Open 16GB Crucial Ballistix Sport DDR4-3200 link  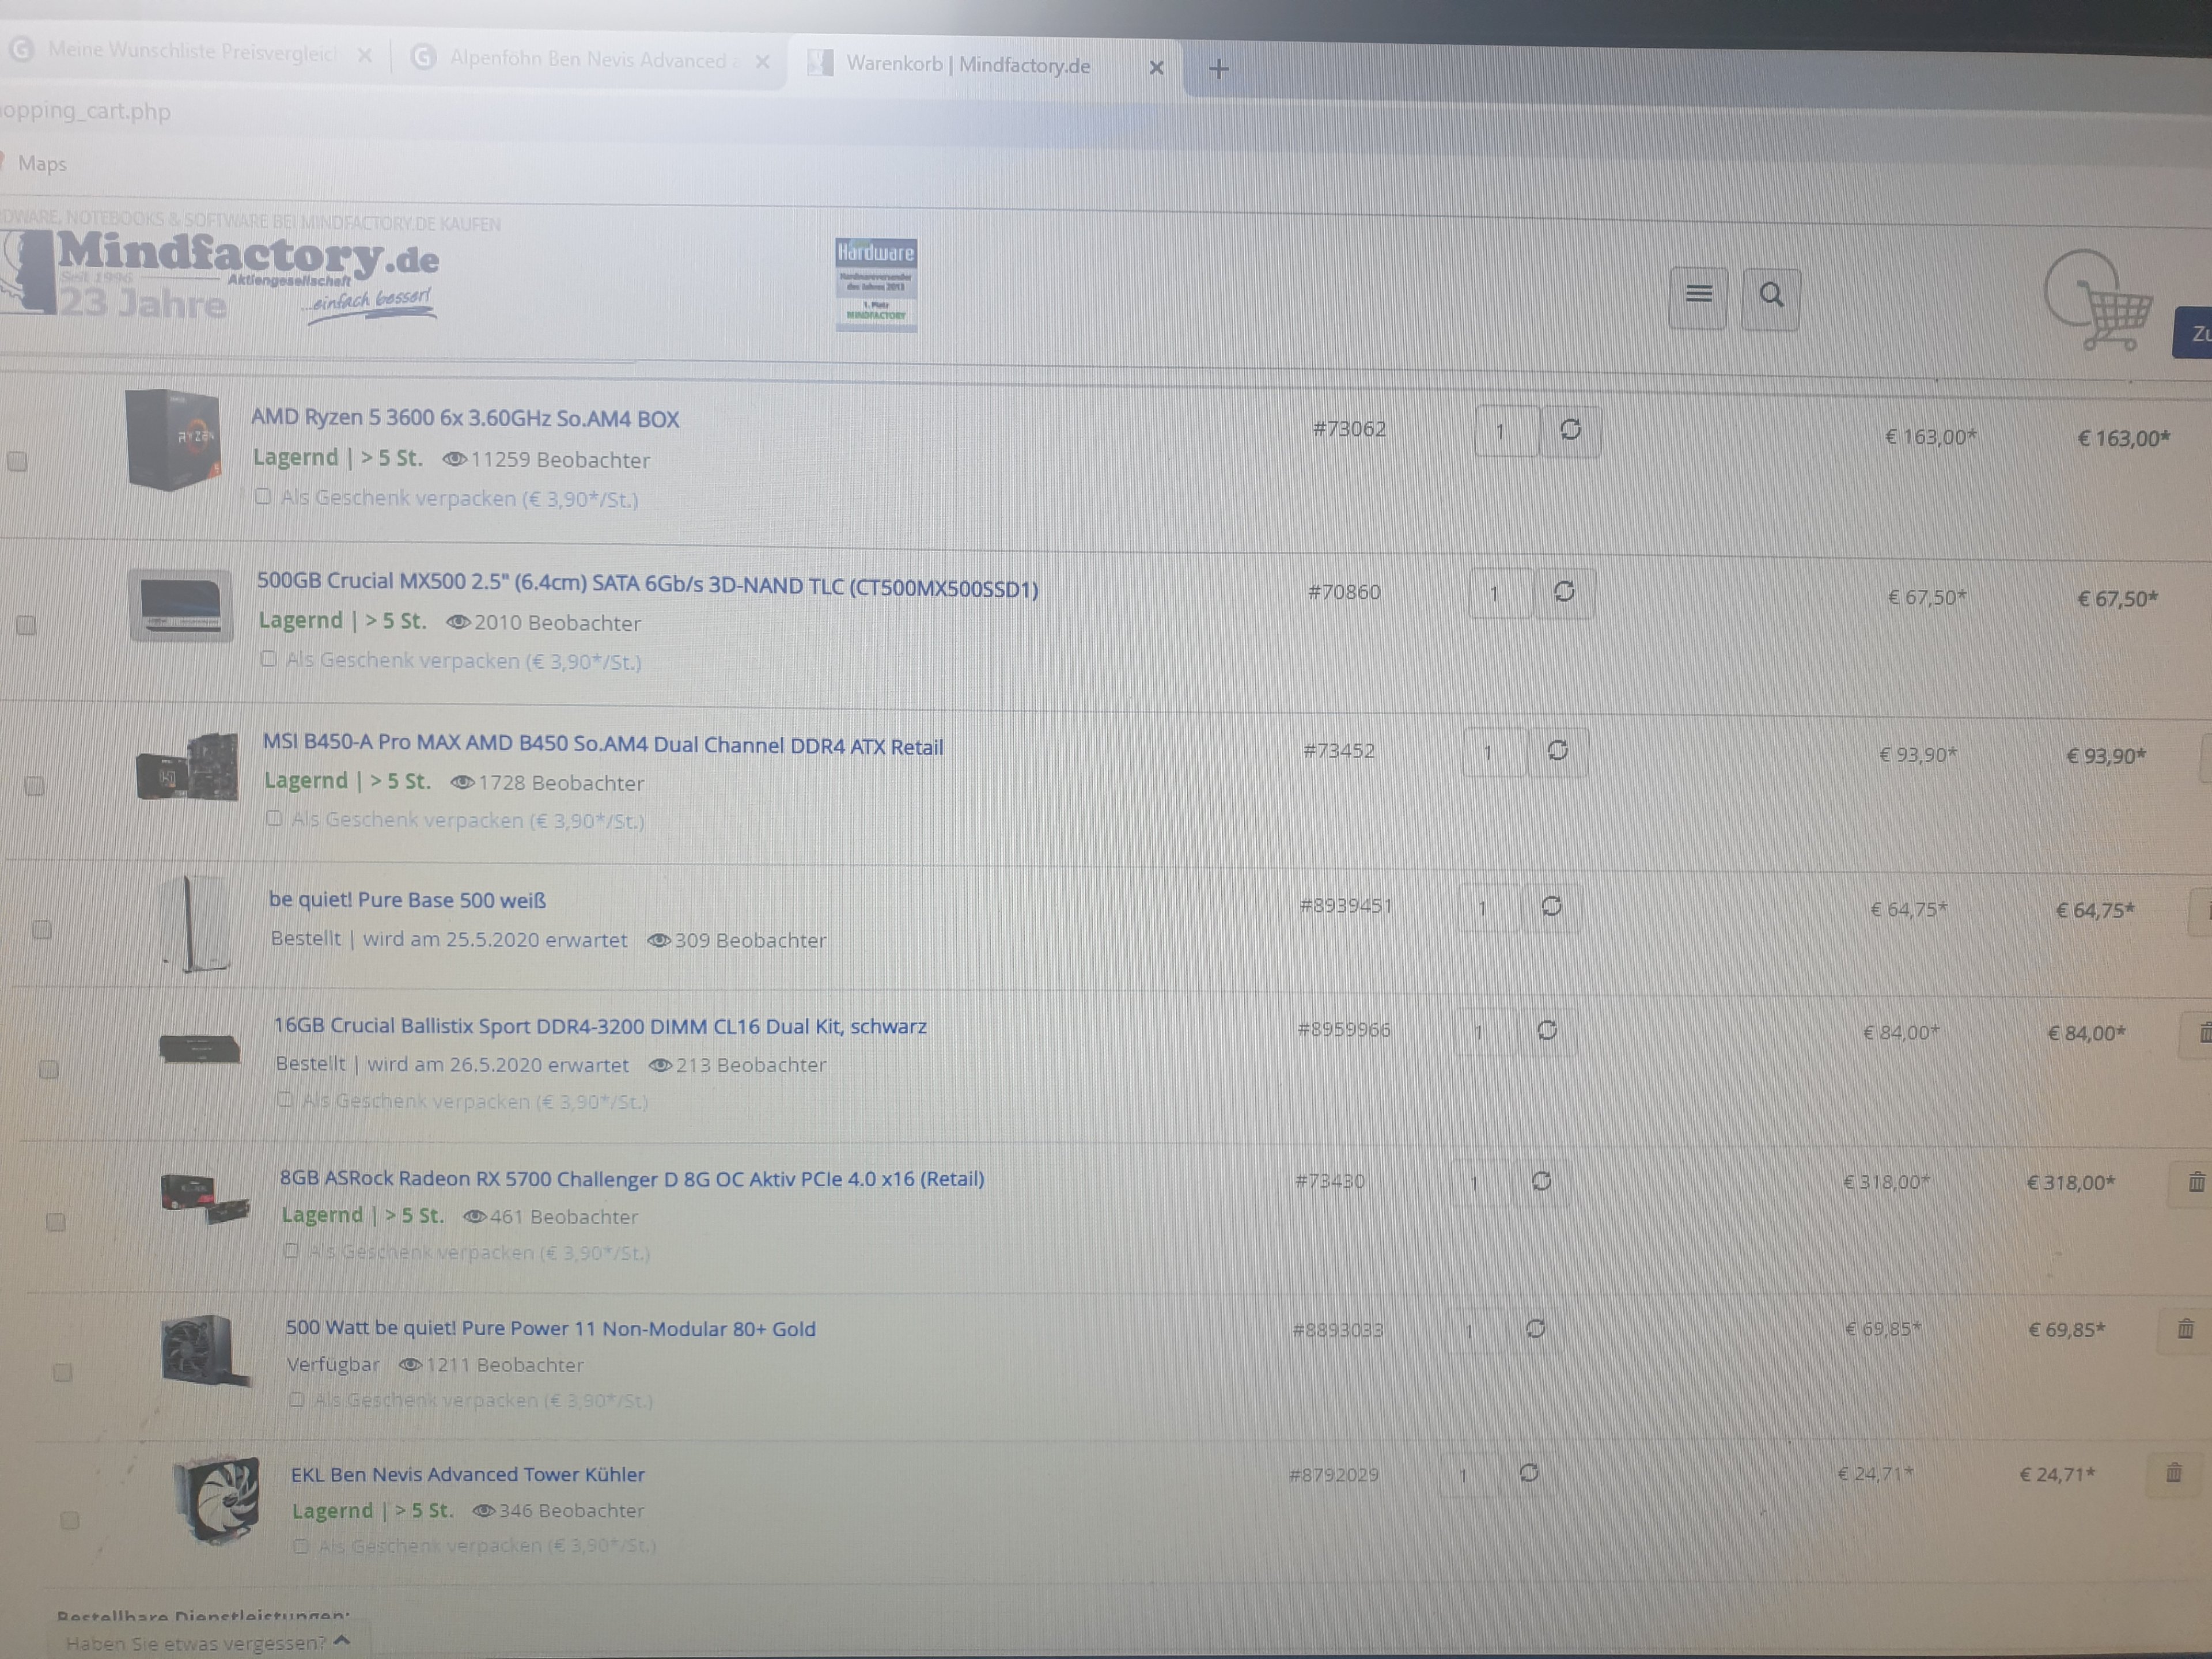click(x=600, y=1026)
